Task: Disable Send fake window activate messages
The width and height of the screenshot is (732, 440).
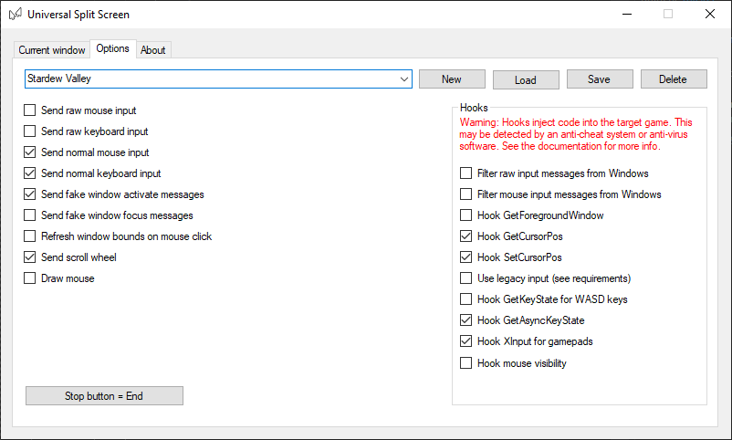Action: (29, 194)
